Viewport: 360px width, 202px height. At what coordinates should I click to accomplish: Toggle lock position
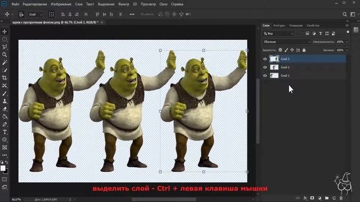pyautogui.click(x=292, y=50)
